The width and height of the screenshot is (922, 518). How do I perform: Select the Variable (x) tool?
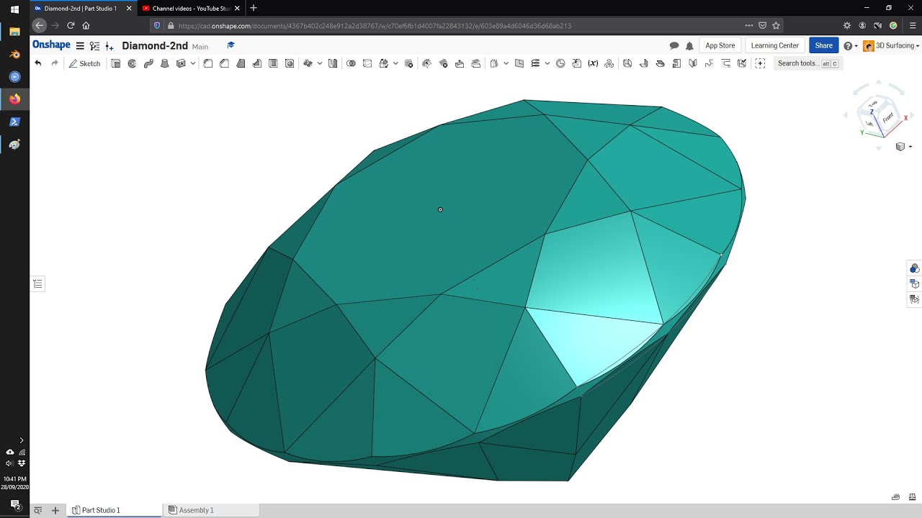(x=593, y=63)
